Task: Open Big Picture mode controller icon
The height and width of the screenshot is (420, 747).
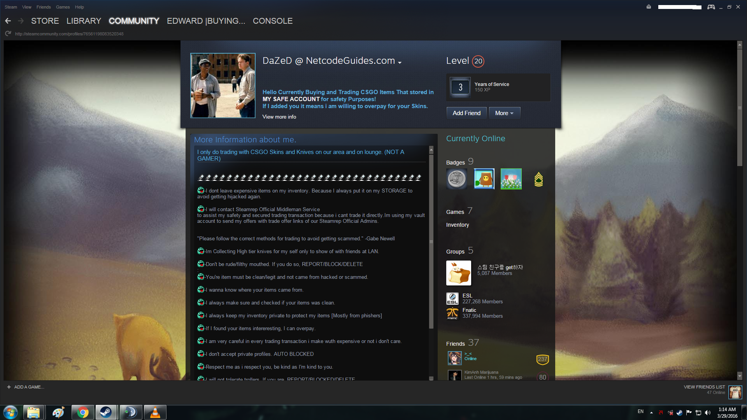Action: point(711,7)
